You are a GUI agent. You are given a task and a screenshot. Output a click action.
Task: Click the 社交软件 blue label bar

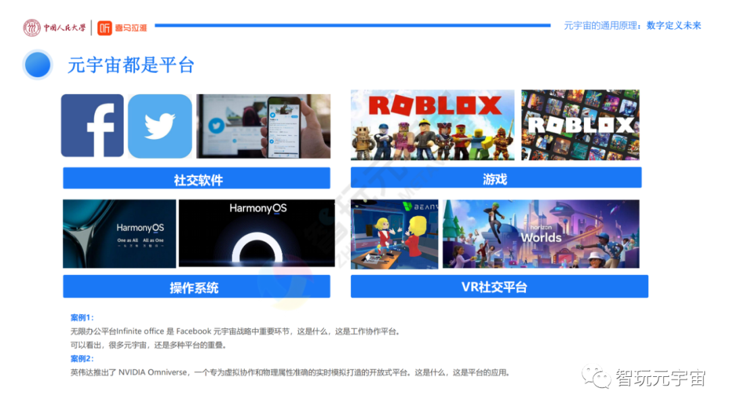point(197,178)
